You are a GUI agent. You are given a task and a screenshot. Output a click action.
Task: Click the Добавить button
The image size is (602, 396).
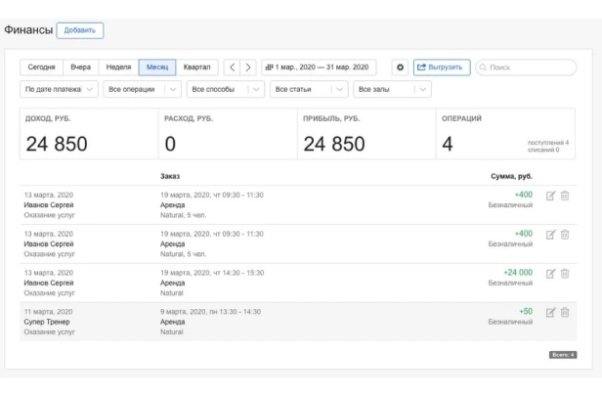tap(80, 30)
